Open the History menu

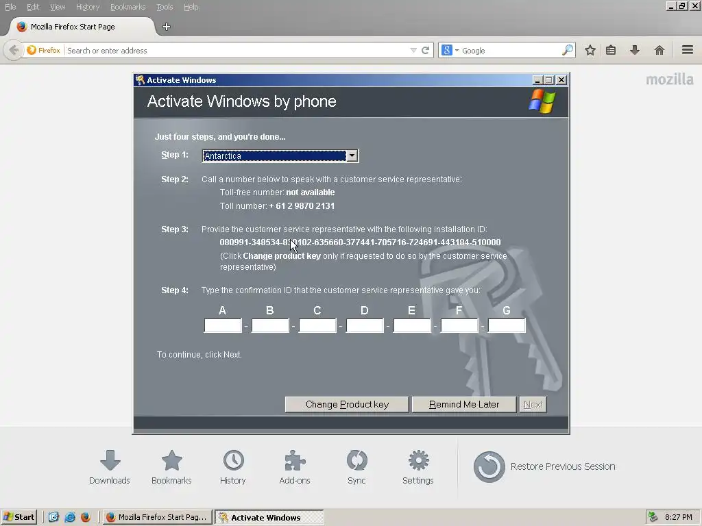[87, 7]
